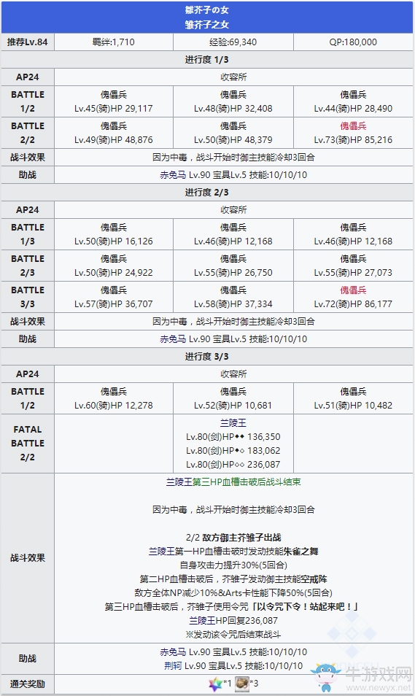Click the 自身攻击力提升30%(5回合) line
The image size is (415, 696).
pos(233,565)
